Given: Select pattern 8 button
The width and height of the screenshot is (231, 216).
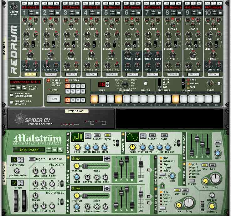Looking at the screenshot, I should tap(83, 91).
